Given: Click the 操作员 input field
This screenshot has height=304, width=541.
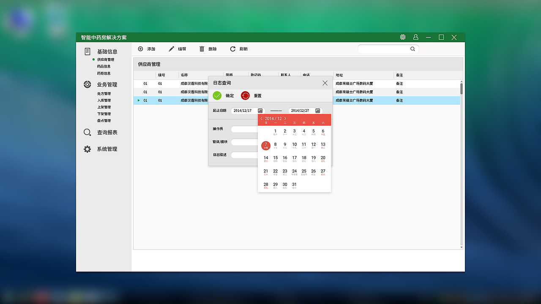Looking at the screenshot, I should pyautogui.click(x=244, y=129).
